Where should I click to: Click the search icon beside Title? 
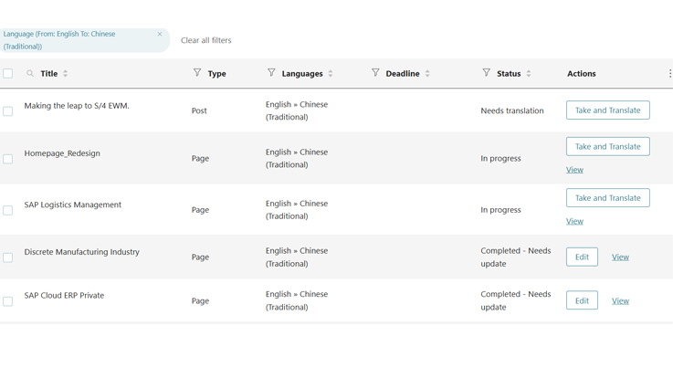click(x=30, y=74)
